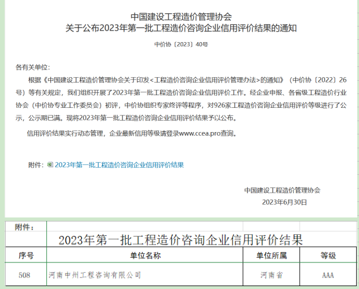
Task: Click the 附件: label before the attachment link
Action: pos(36,165)
